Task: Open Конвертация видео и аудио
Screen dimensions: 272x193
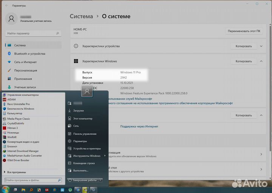Action: coord(21,142)
